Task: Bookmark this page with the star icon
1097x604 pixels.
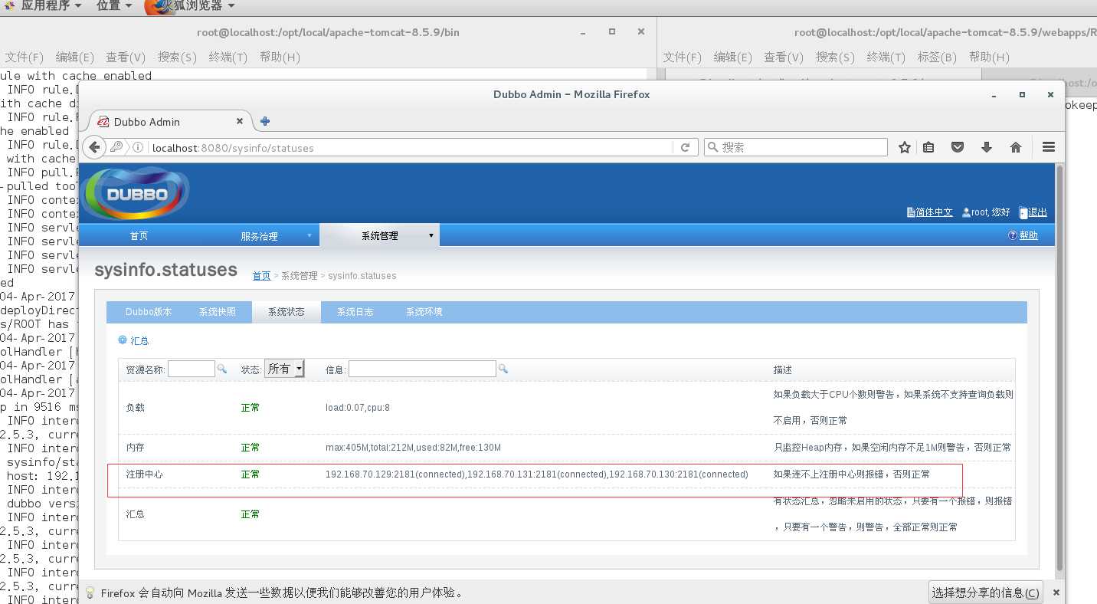Action: [x=904, y=147]
